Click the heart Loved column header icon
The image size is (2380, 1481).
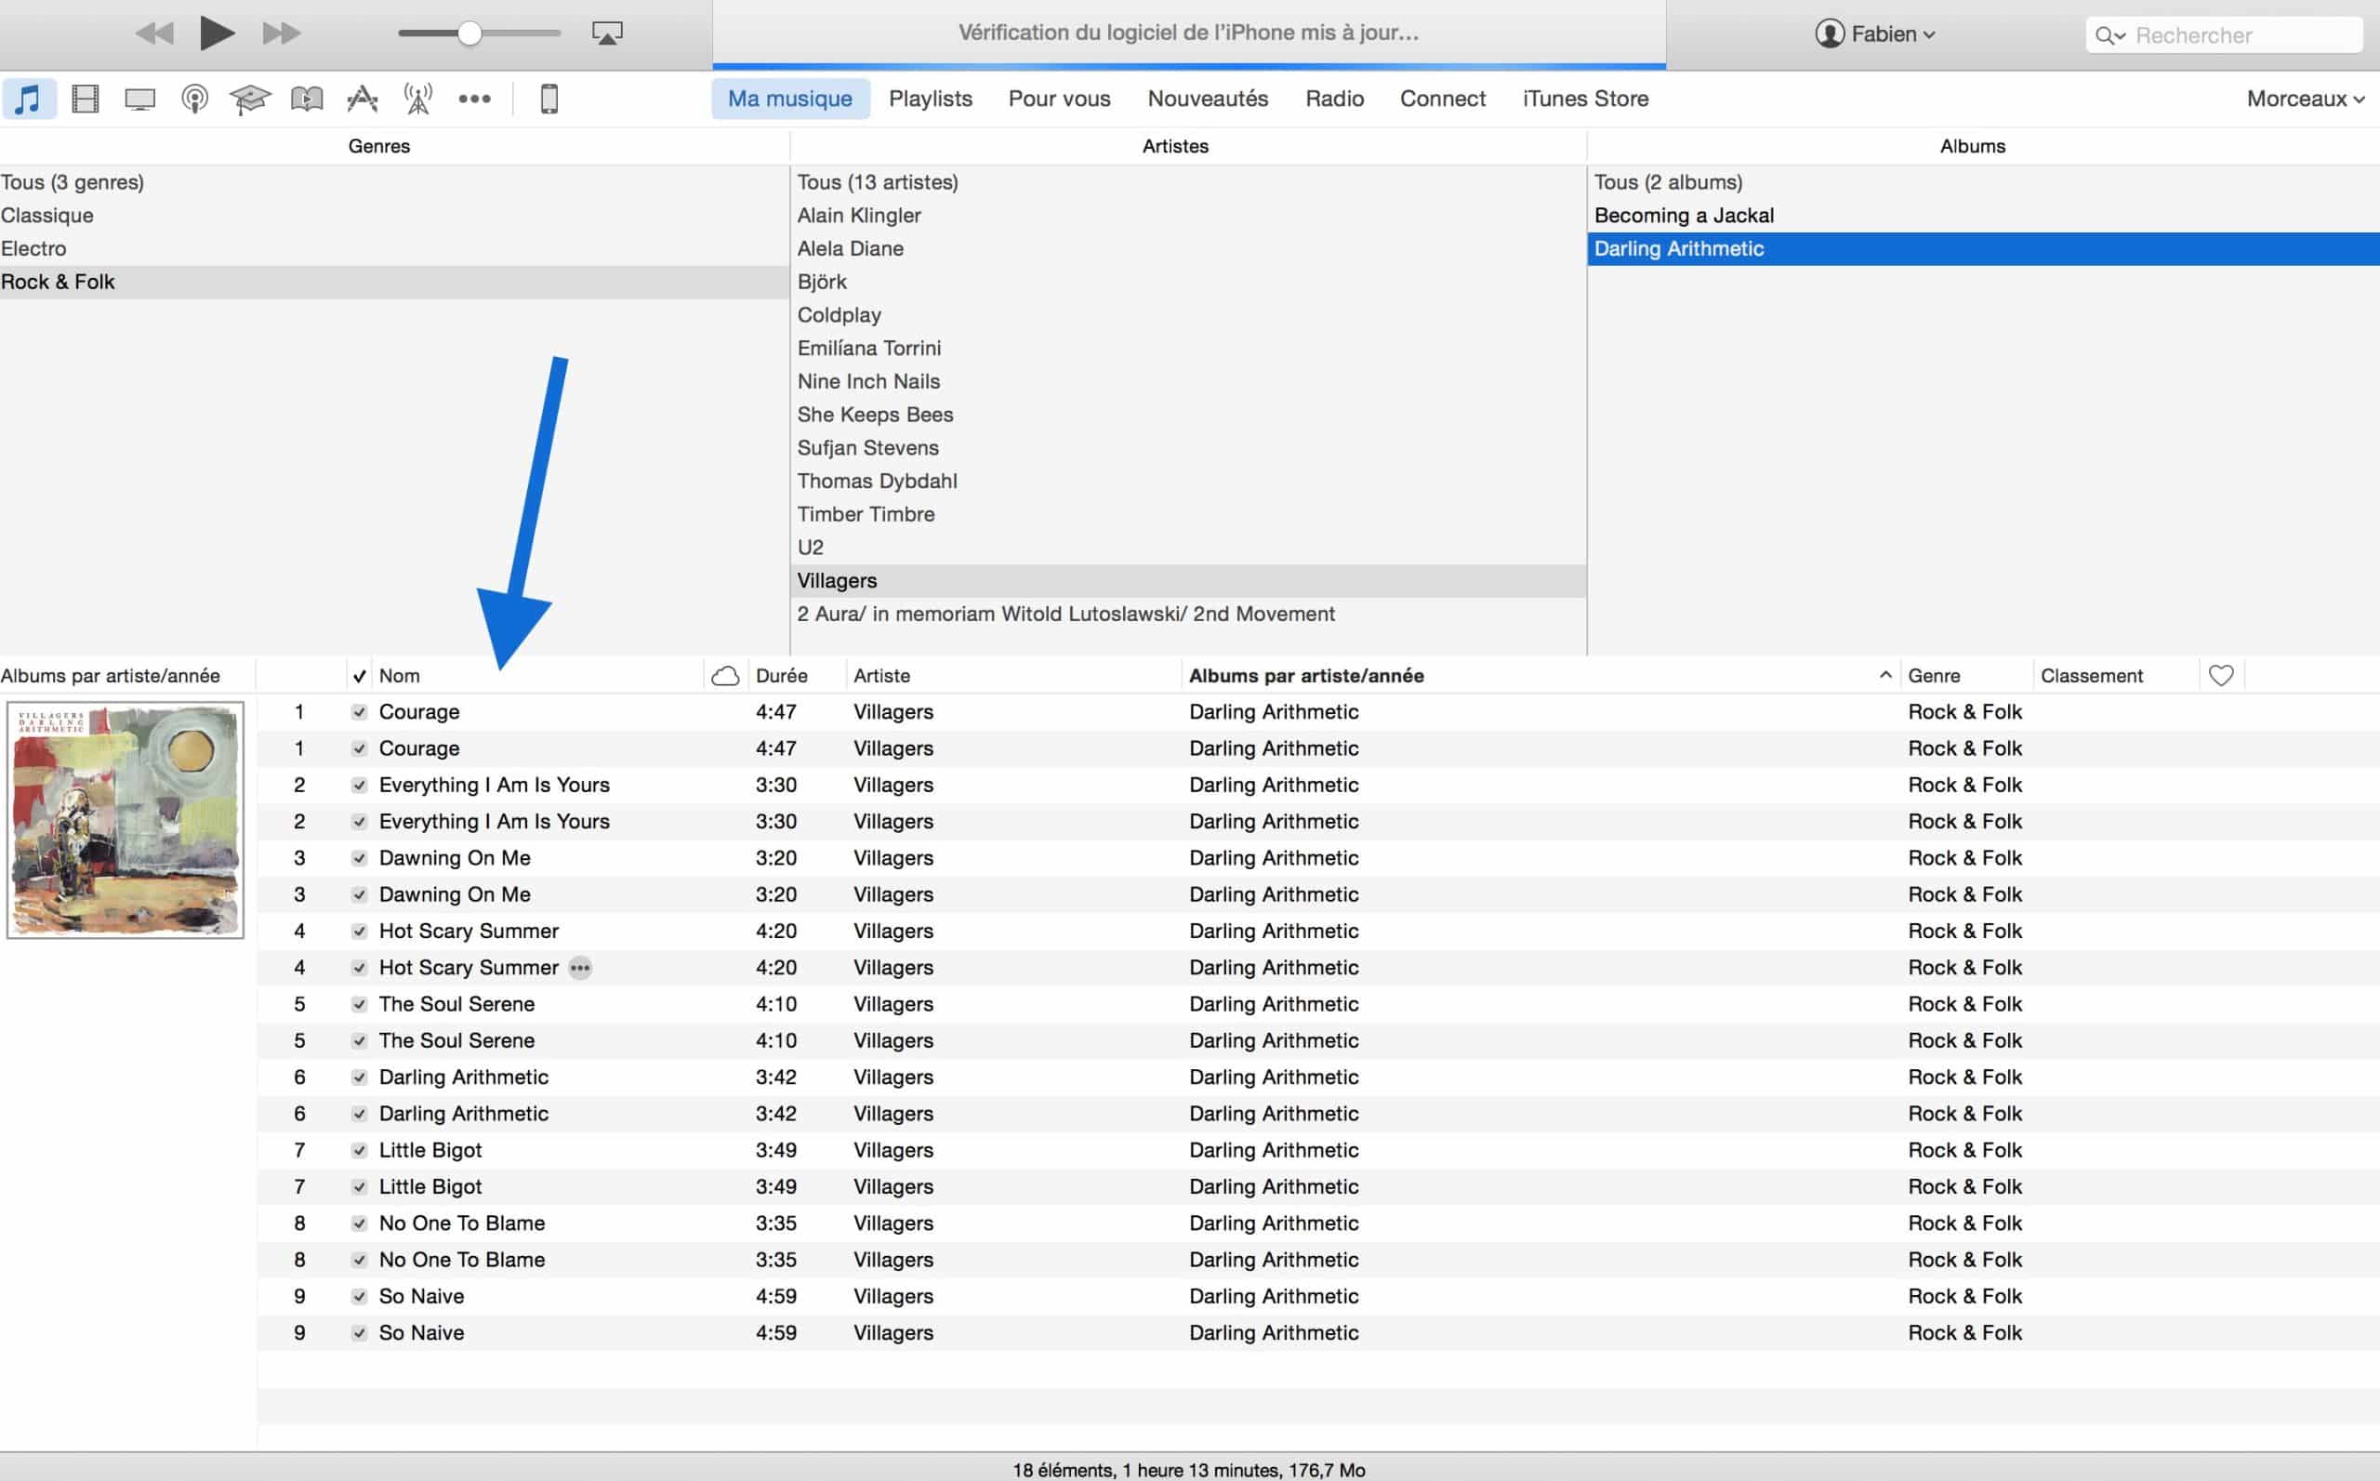[2221, 676]
